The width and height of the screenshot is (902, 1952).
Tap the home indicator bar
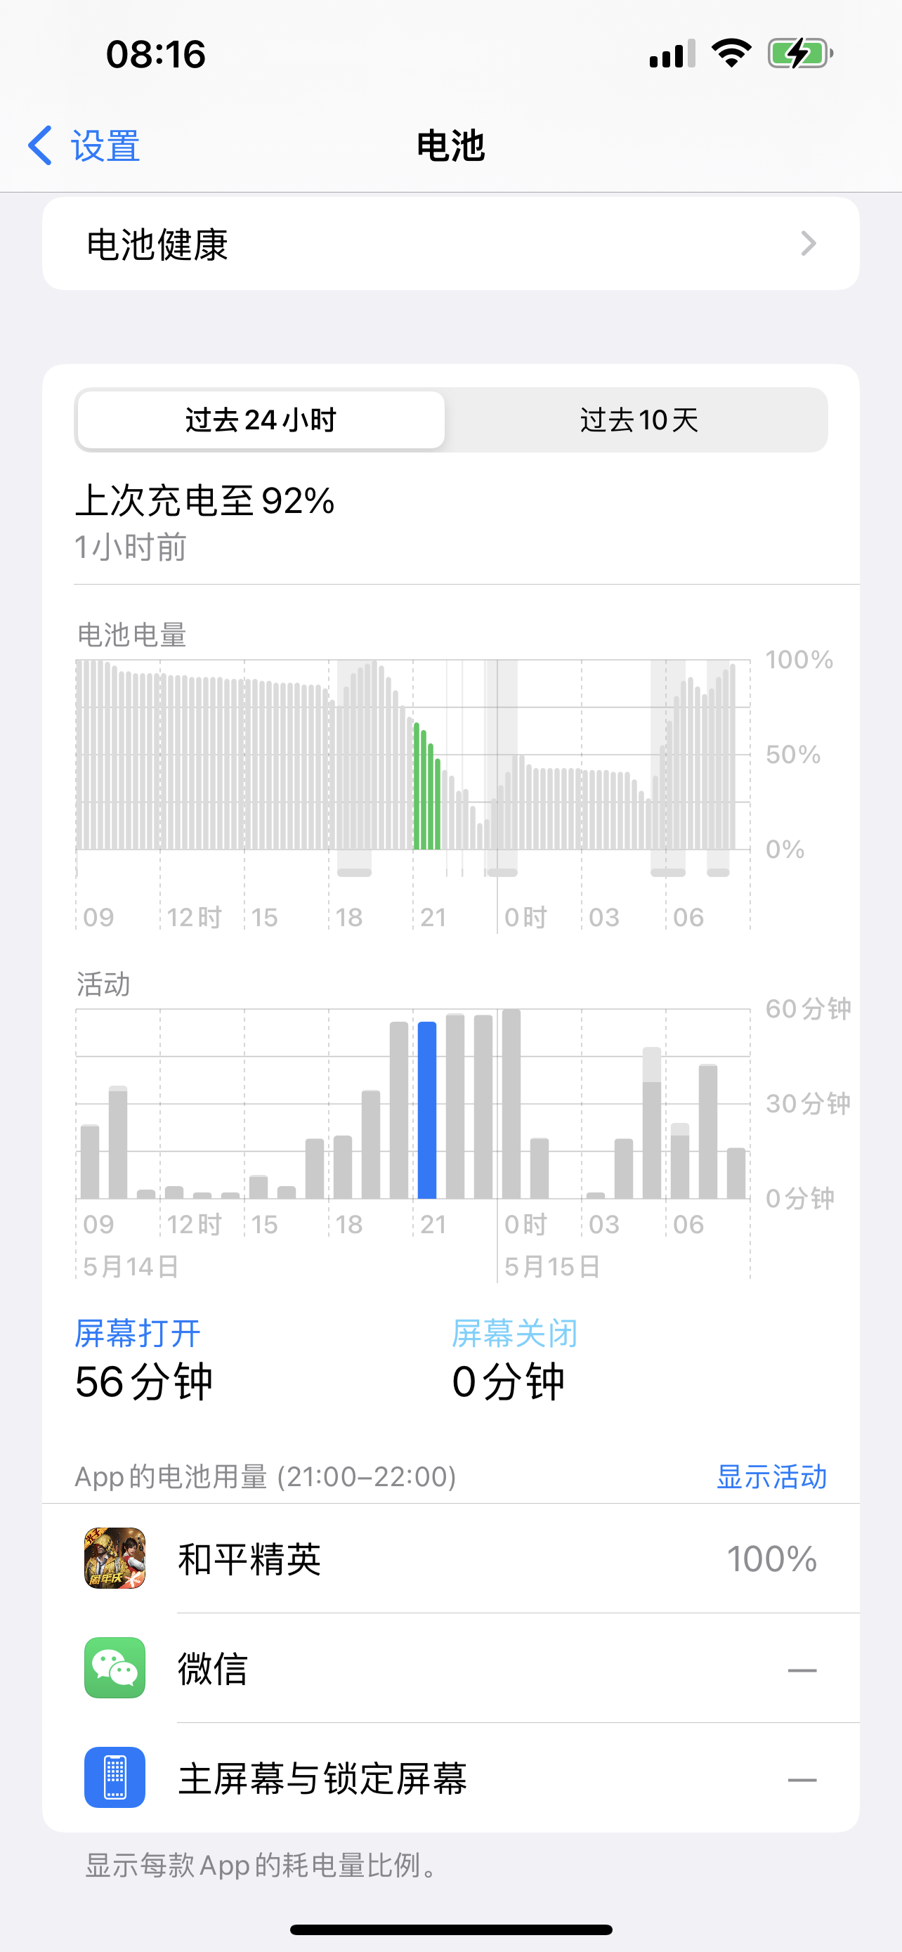[x=450, y=1930]
